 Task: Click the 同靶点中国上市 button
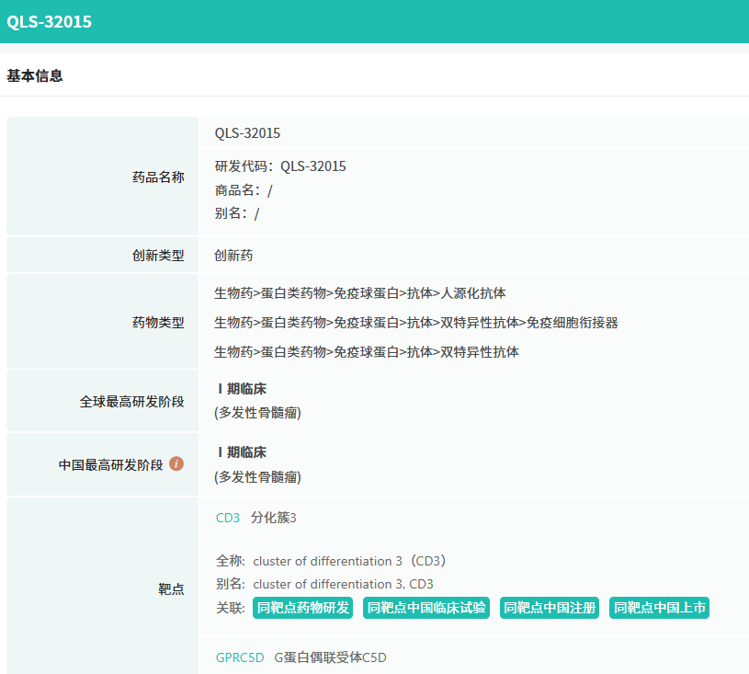pyautogui.click(x=659, y=608)
